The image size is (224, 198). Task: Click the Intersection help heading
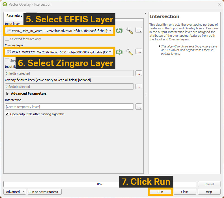pos(164,16)
